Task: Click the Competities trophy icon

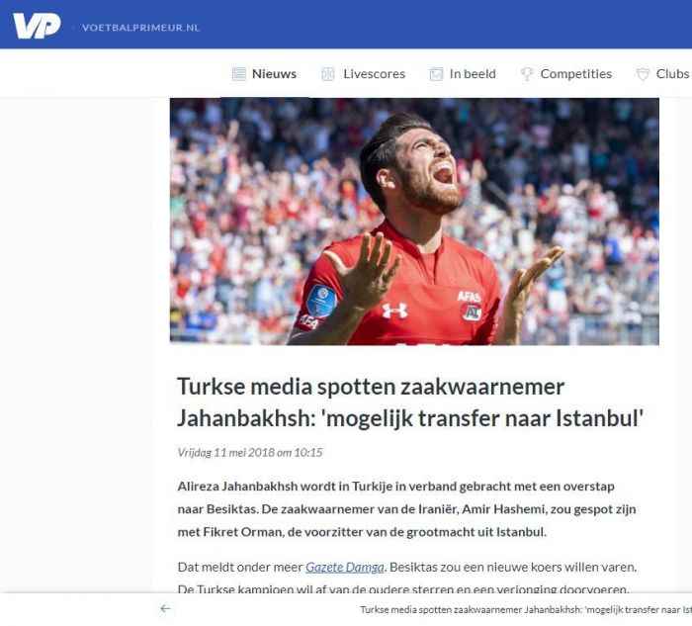Action: point(527,74)
